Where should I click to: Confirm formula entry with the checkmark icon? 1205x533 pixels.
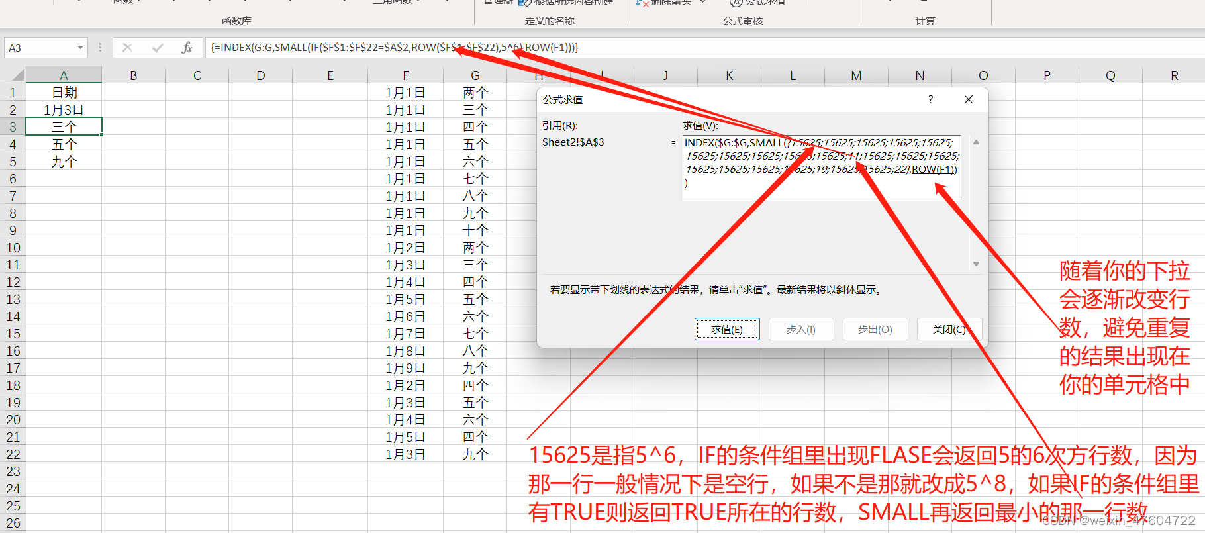pyautogui.click(x=158, y=48)
